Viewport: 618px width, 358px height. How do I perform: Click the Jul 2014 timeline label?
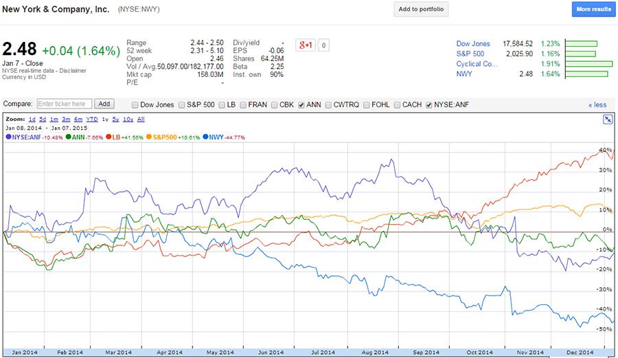tap(323, 353)
